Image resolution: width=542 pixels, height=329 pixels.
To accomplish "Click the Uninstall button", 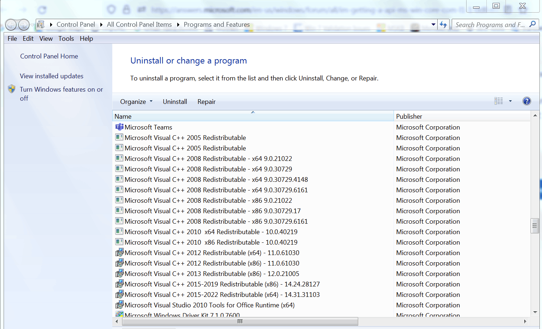I will tap(175, 102).
